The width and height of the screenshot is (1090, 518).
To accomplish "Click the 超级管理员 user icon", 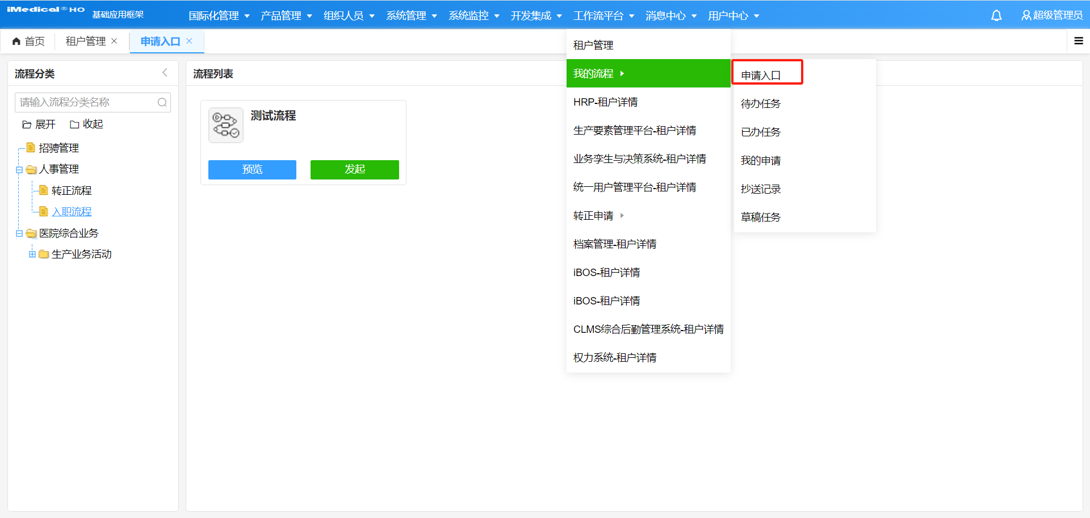I will (1026, 16).
